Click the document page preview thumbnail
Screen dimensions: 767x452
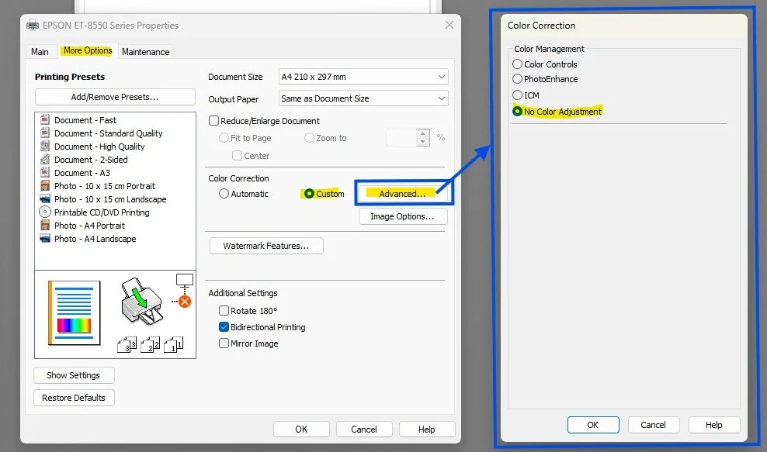coord(75,312)
